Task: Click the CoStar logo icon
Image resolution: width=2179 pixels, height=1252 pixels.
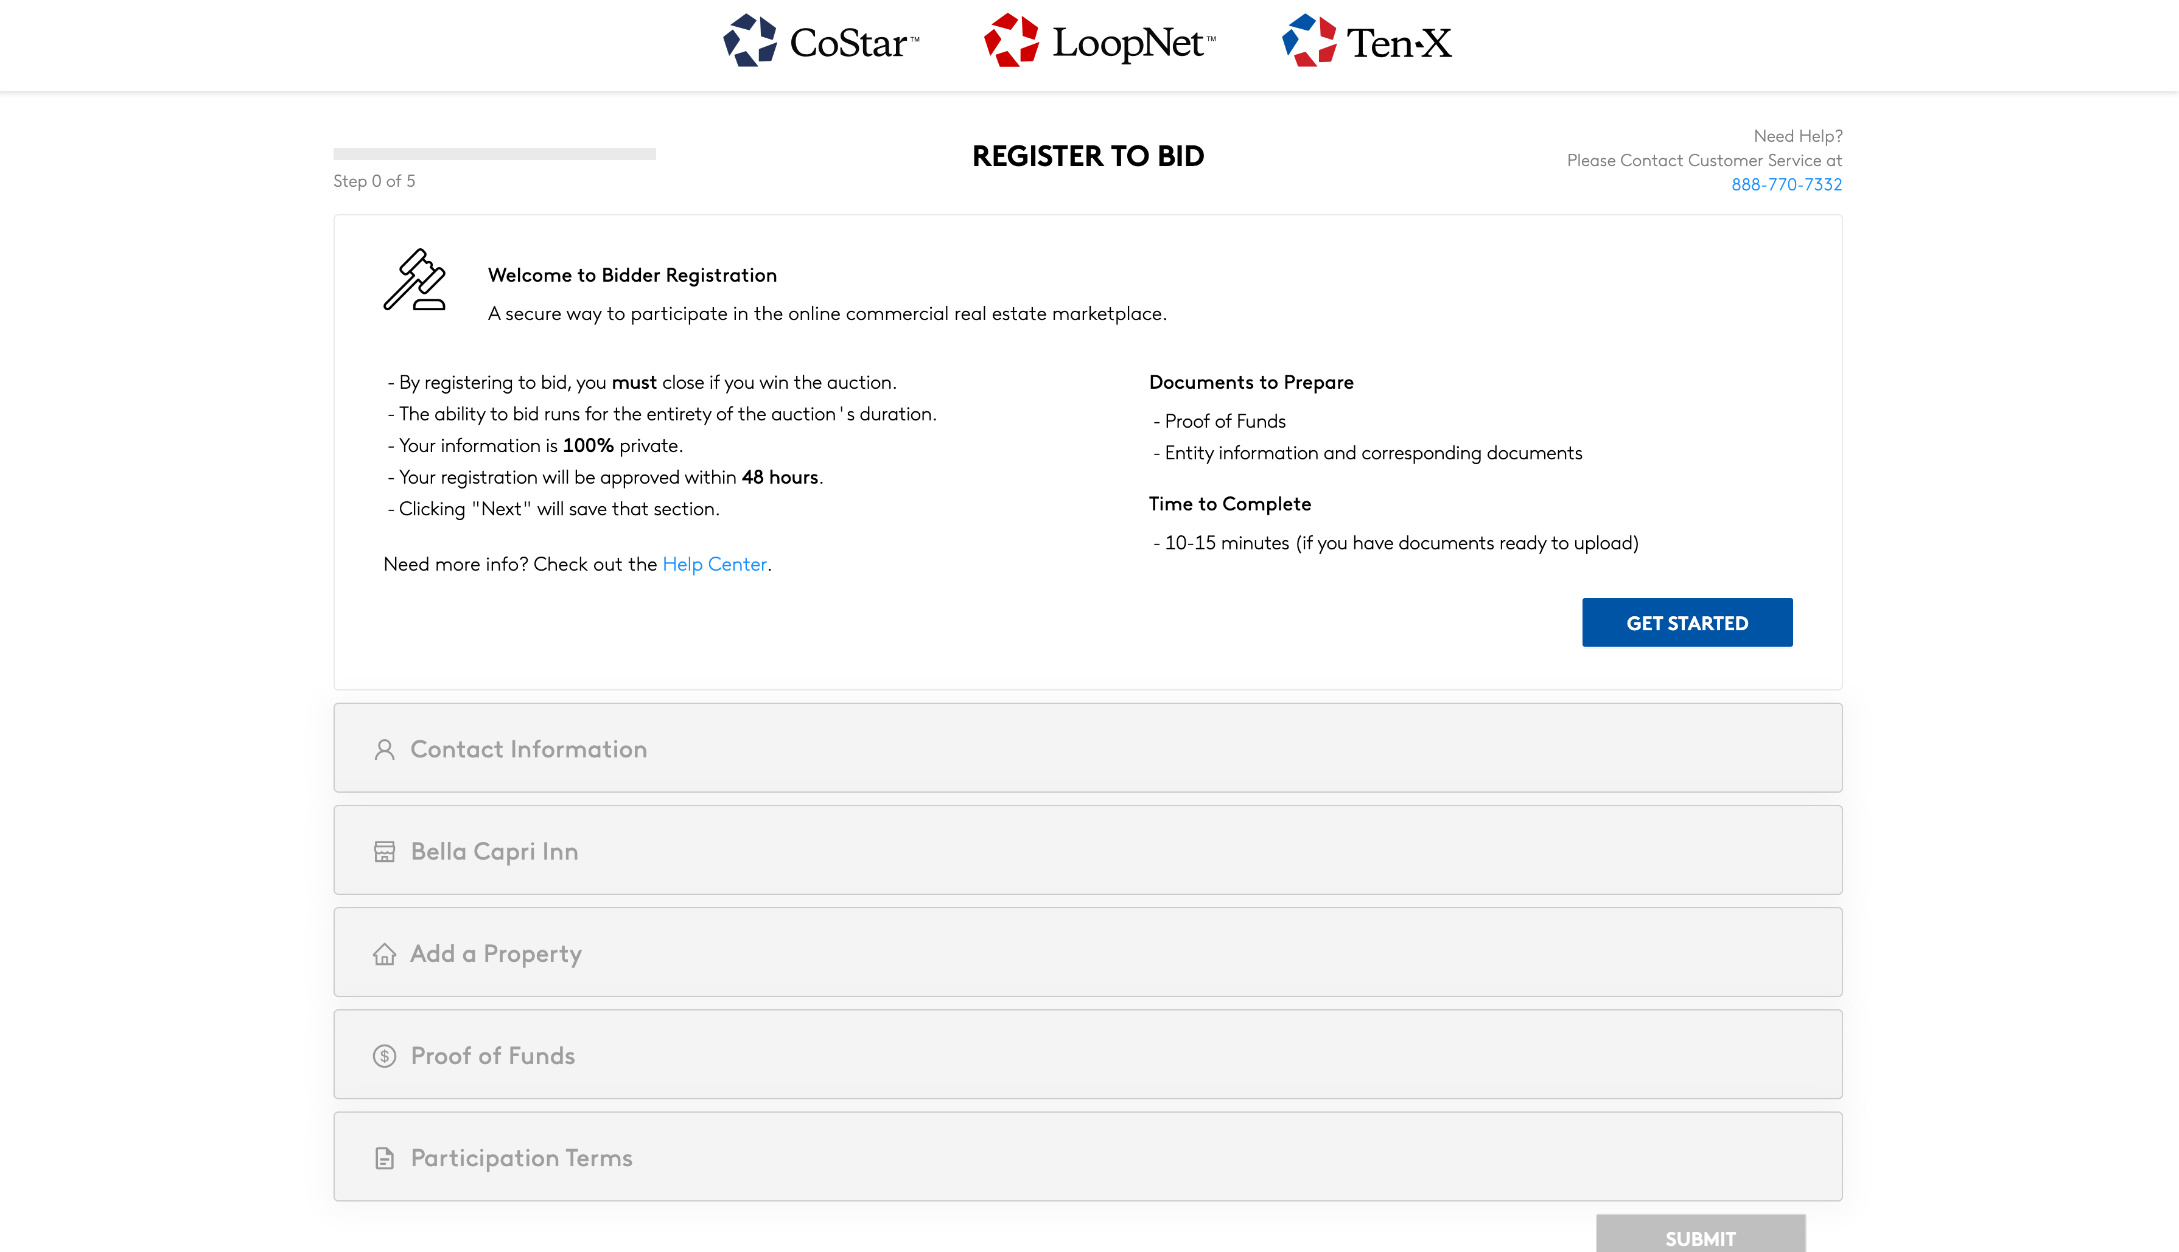Action: (x=749, y=40)
